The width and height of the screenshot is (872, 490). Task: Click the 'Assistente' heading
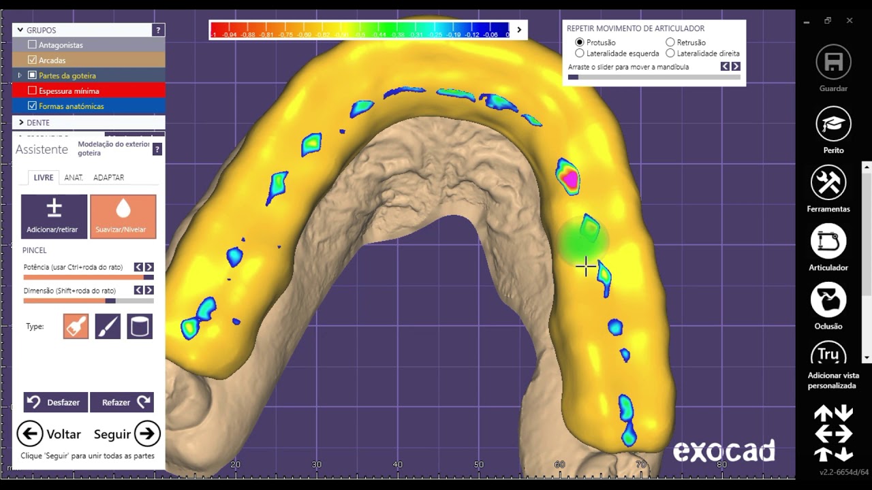click(42, 150)
